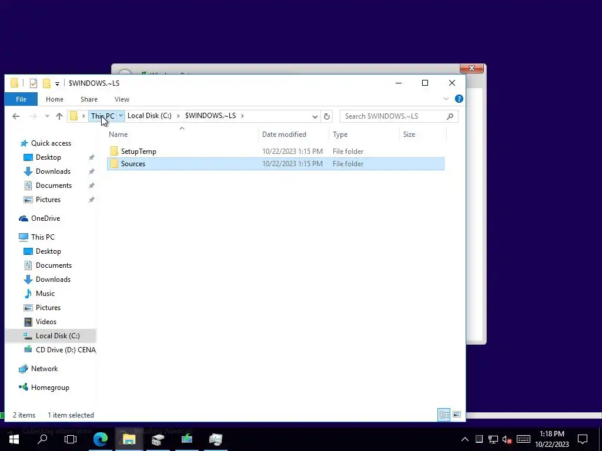Click New folder icon in quick access toolbar
Screen dimensions: 602x451
[46, 83]
